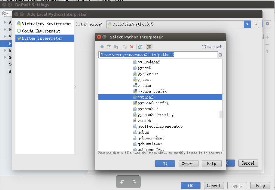This screenshot has width=275, height=190.
Task: Click the minus remove icon in Default Settings
Action: click(267, 45)
